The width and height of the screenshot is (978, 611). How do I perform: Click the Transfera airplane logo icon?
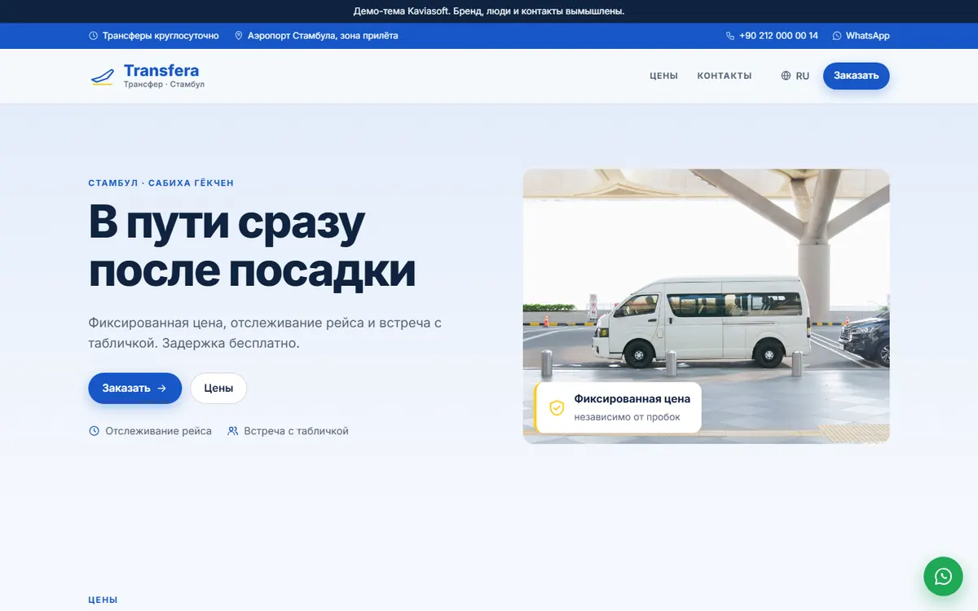(x=102, y=77)
